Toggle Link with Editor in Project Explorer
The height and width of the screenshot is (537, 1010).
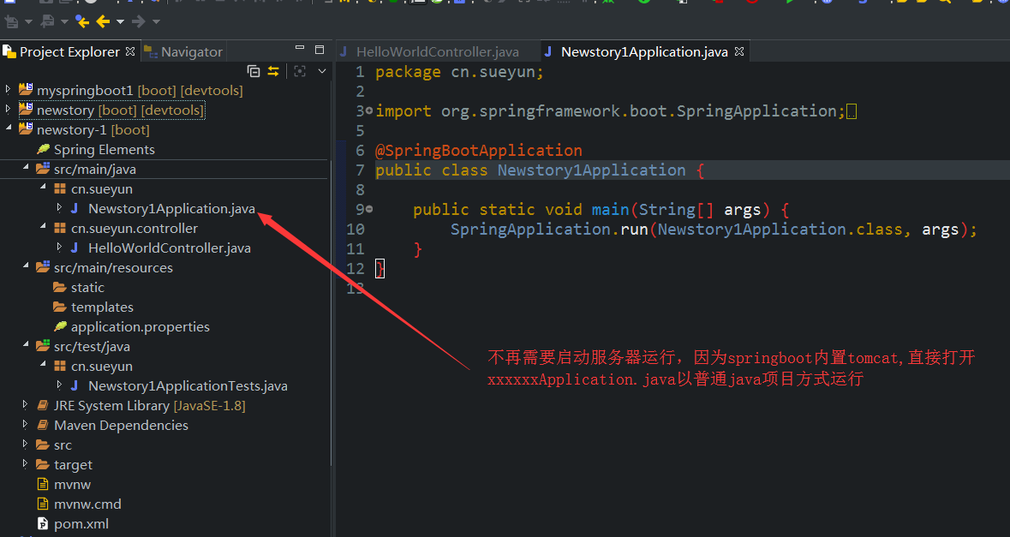274,71
